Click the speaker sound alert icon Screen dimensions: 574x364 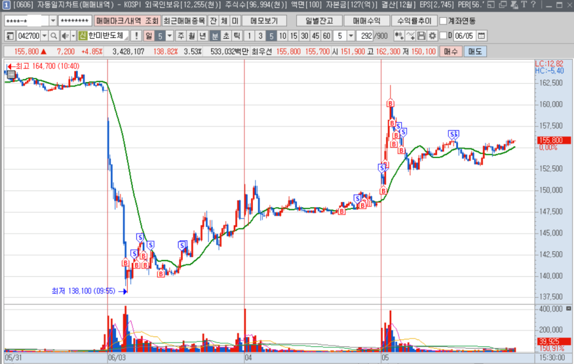64,36
